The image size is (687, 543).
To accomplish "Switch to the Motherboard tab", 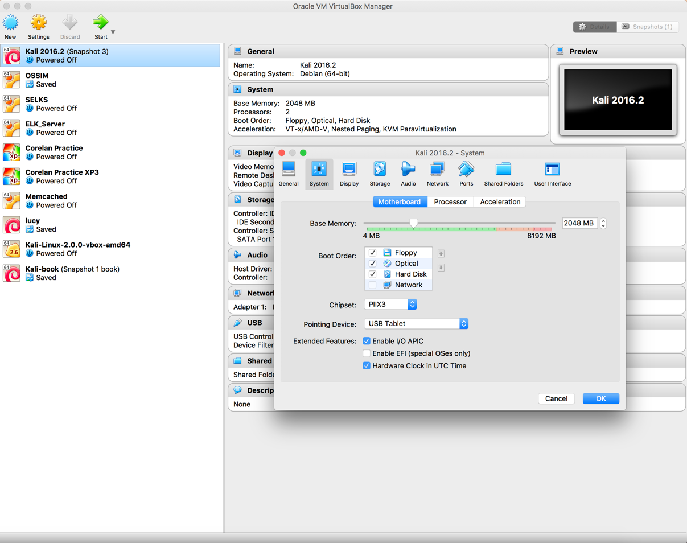I will coord(400,202).
